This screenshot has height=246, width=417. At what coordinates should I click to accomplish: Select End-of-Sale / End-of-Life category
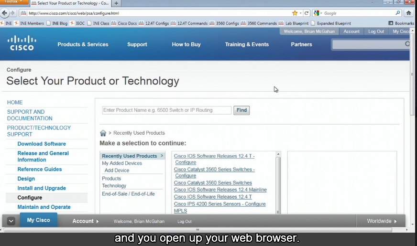click(128, 194)
